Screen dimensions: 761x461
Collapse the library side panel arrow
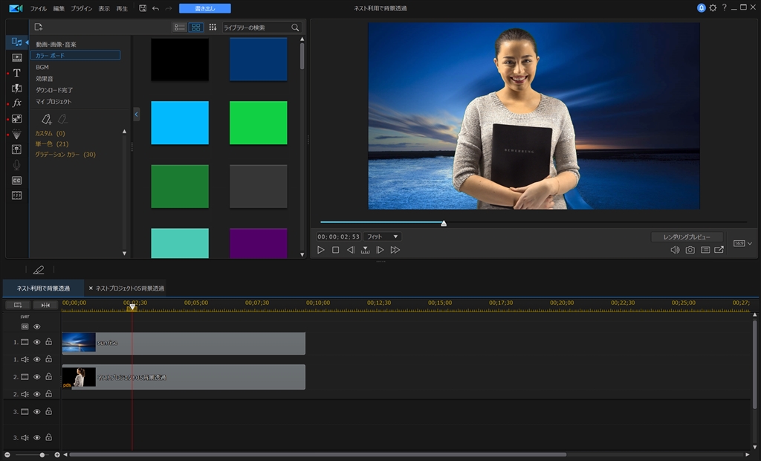[x=136, y=114]
